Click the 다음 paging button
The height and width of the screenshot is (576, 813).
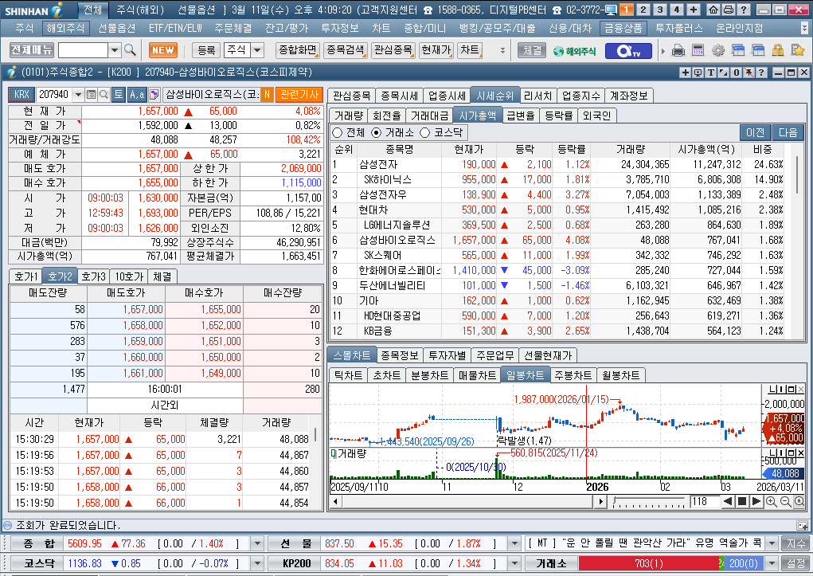click(x=788, y=133)
